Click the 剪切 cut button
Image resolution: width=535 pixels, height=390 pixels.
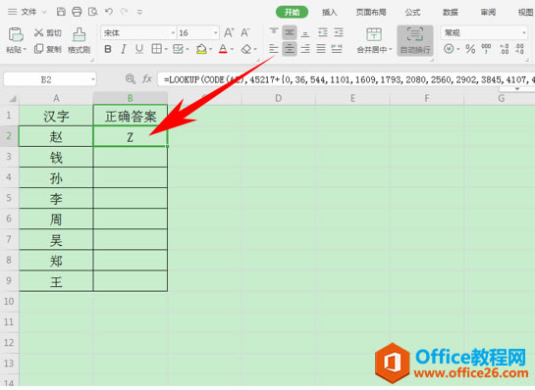[x=47, y=33]
